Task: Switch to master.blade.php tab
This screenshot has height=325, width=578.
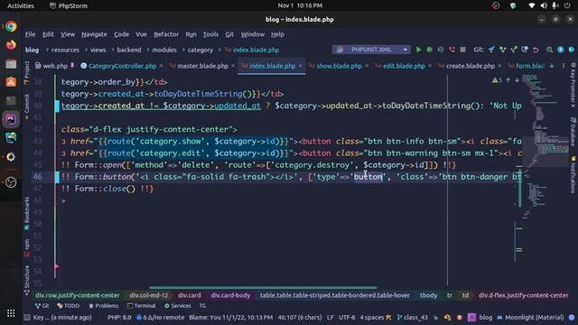Action: [x=202, y=66]
